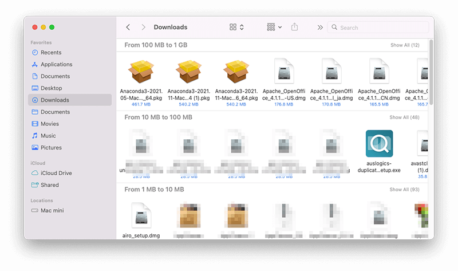Open the icon view switcher
This screenshot has width=458, height=271.
[236, 27]
